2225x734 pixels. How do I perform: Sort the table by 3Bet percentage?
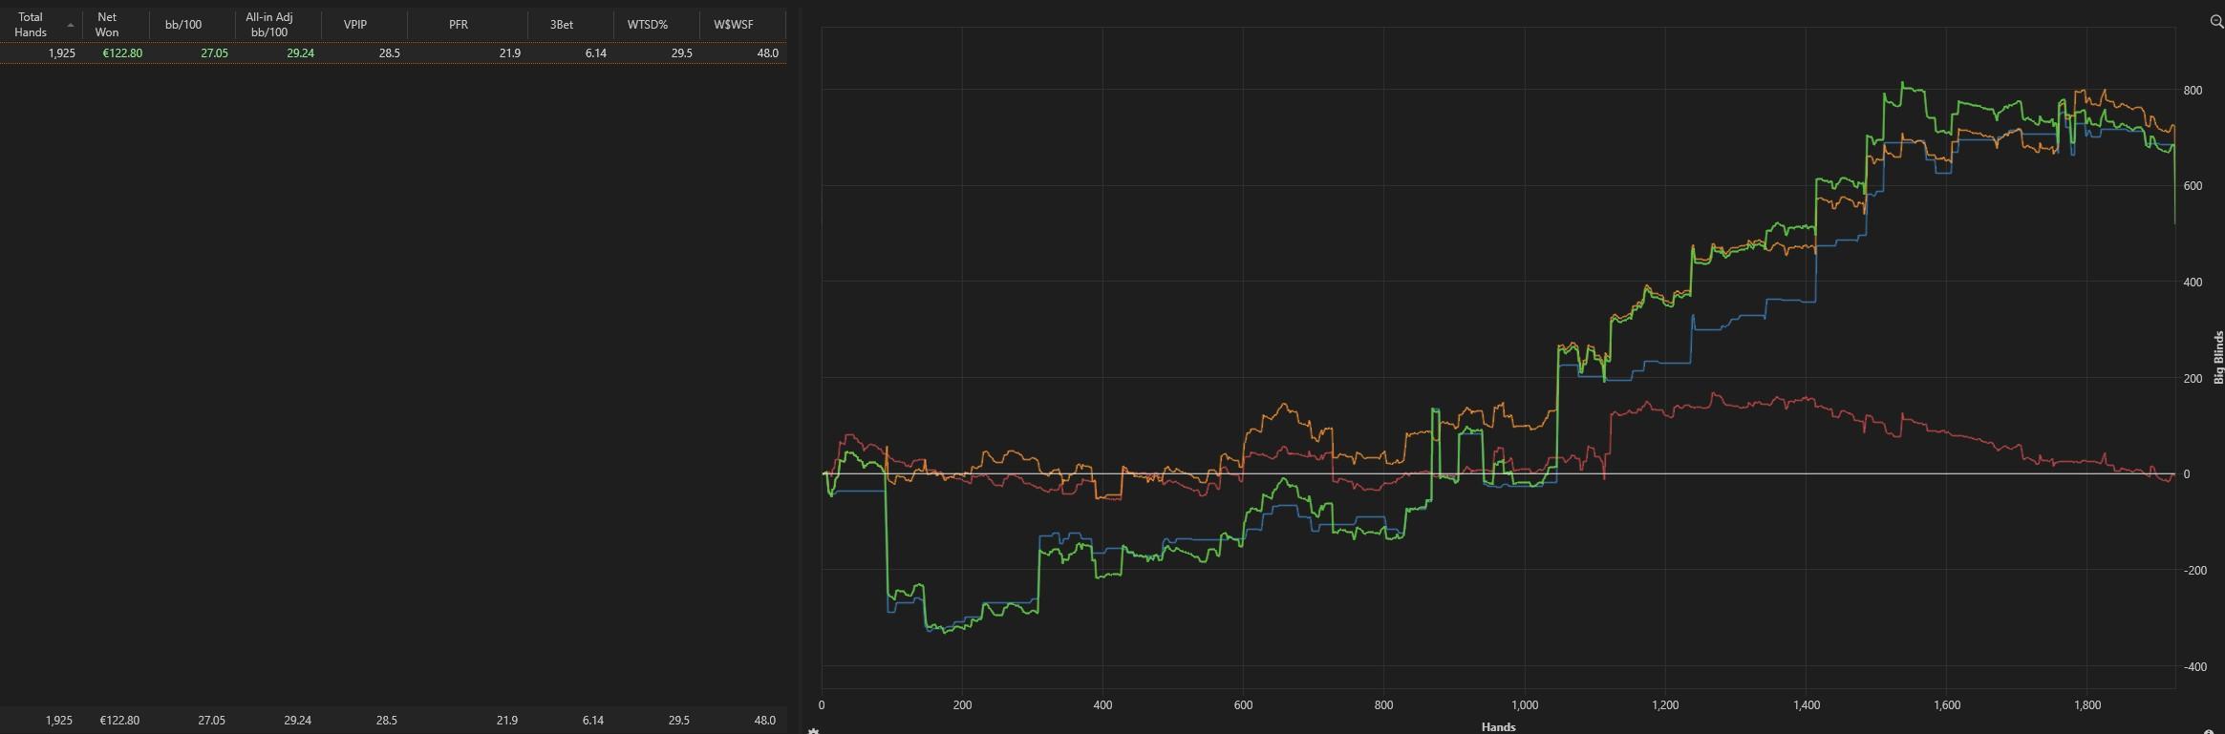562,24
